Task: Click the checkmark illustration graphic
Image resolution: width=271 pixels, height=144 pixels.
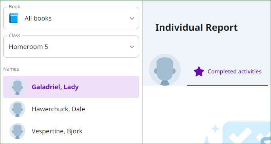Action: pos(246,133)
